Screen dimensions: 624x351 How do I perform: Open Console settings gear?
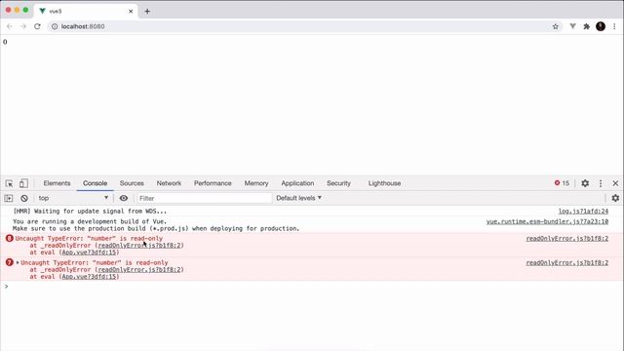pyautogui.click(x=615, y=198)
